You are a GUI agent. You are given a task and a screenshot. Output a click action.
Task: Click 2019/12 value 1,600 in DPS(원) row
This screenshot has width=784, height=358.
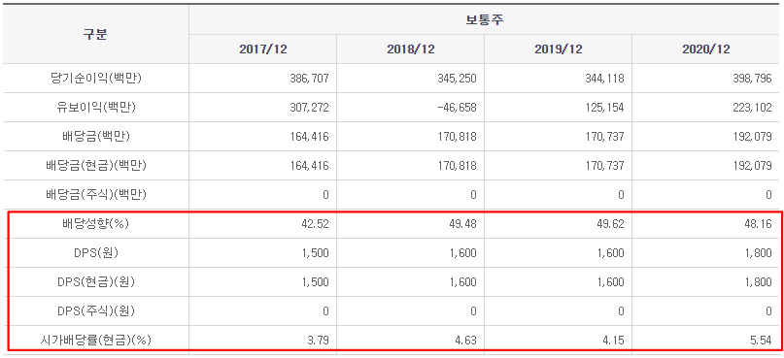610,252
